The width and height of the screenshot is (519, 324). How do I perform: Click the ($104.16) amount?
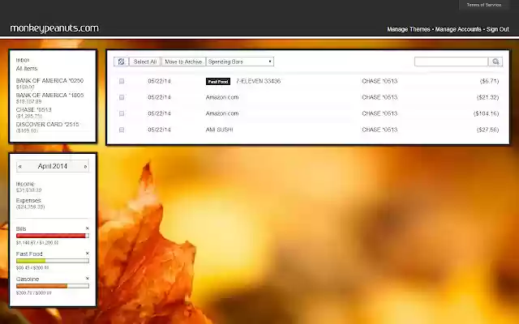486,113
